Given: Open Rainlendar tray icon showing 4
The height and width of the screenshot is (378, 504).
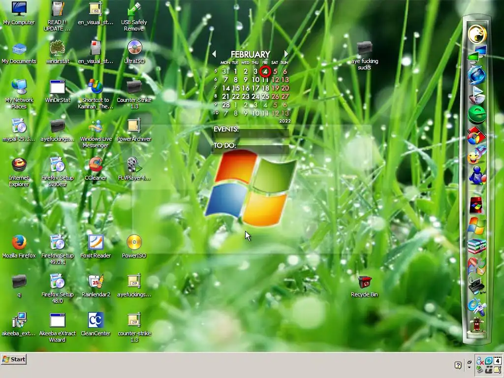Looking at the screenshot, I should (498, 361).
